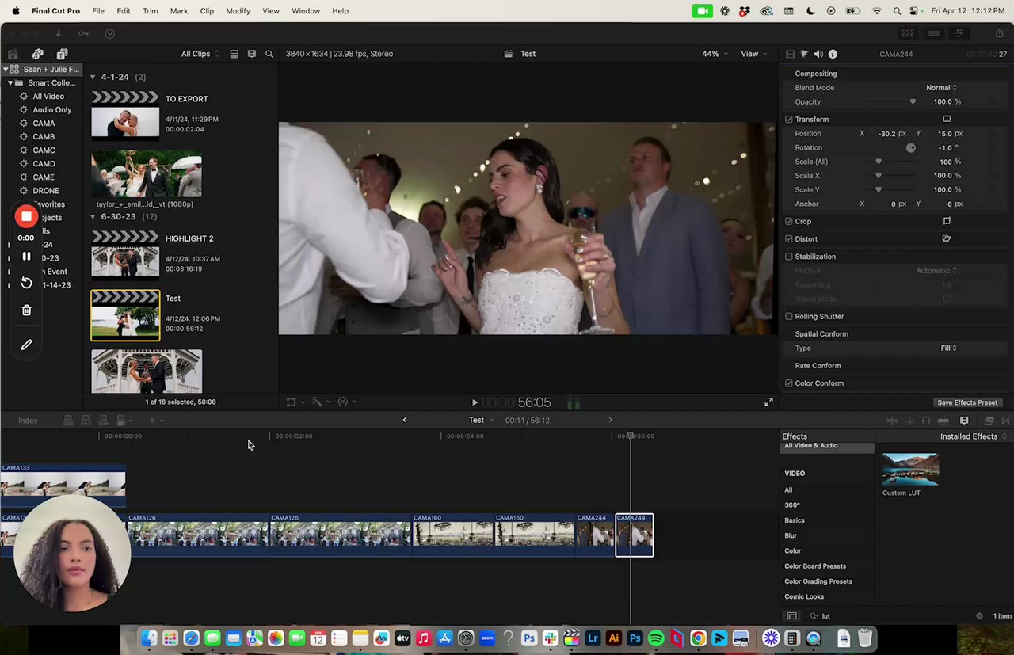
Task: Click the browser search magnifier icon
Action: click(269, 54)
